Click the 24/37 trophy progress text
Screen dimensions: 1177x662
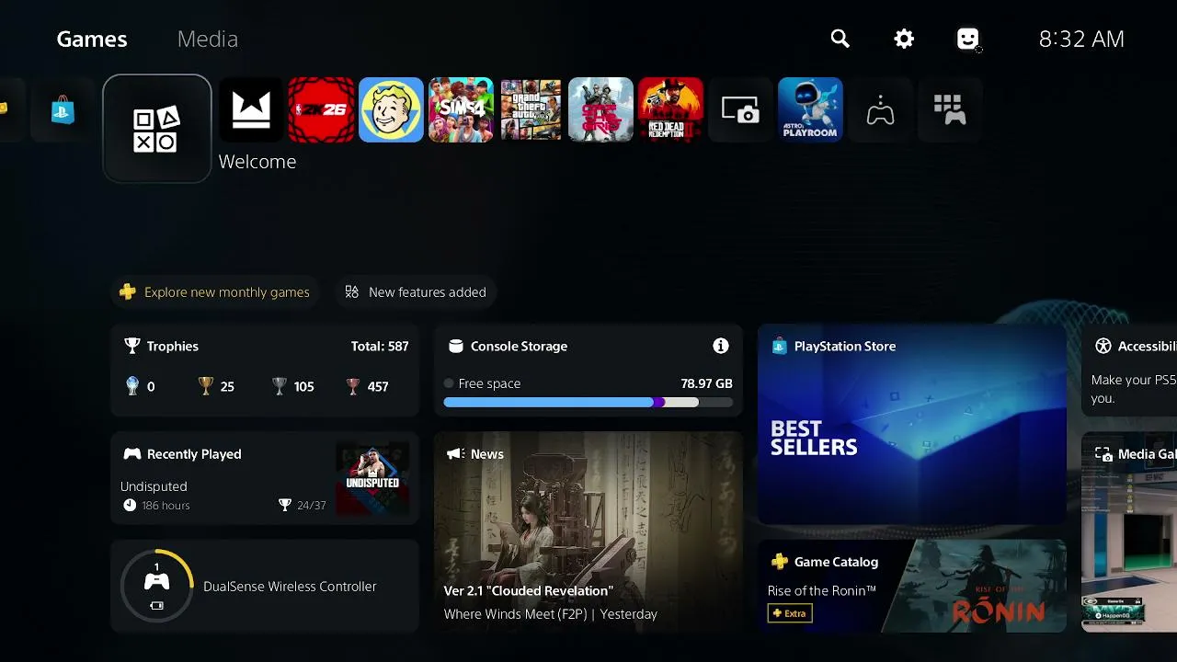click(x=312, y=506)
